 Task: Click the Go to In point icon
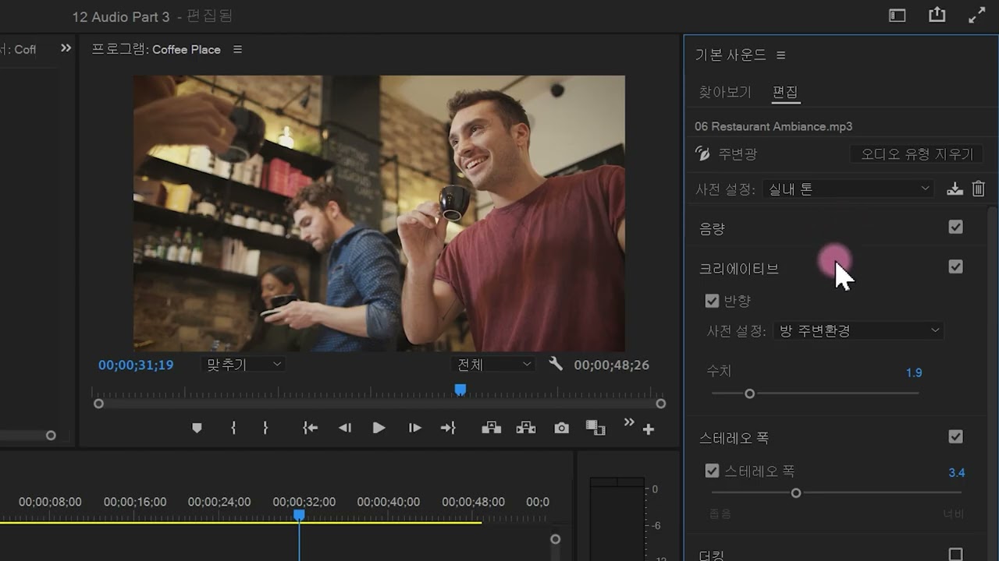310,428
